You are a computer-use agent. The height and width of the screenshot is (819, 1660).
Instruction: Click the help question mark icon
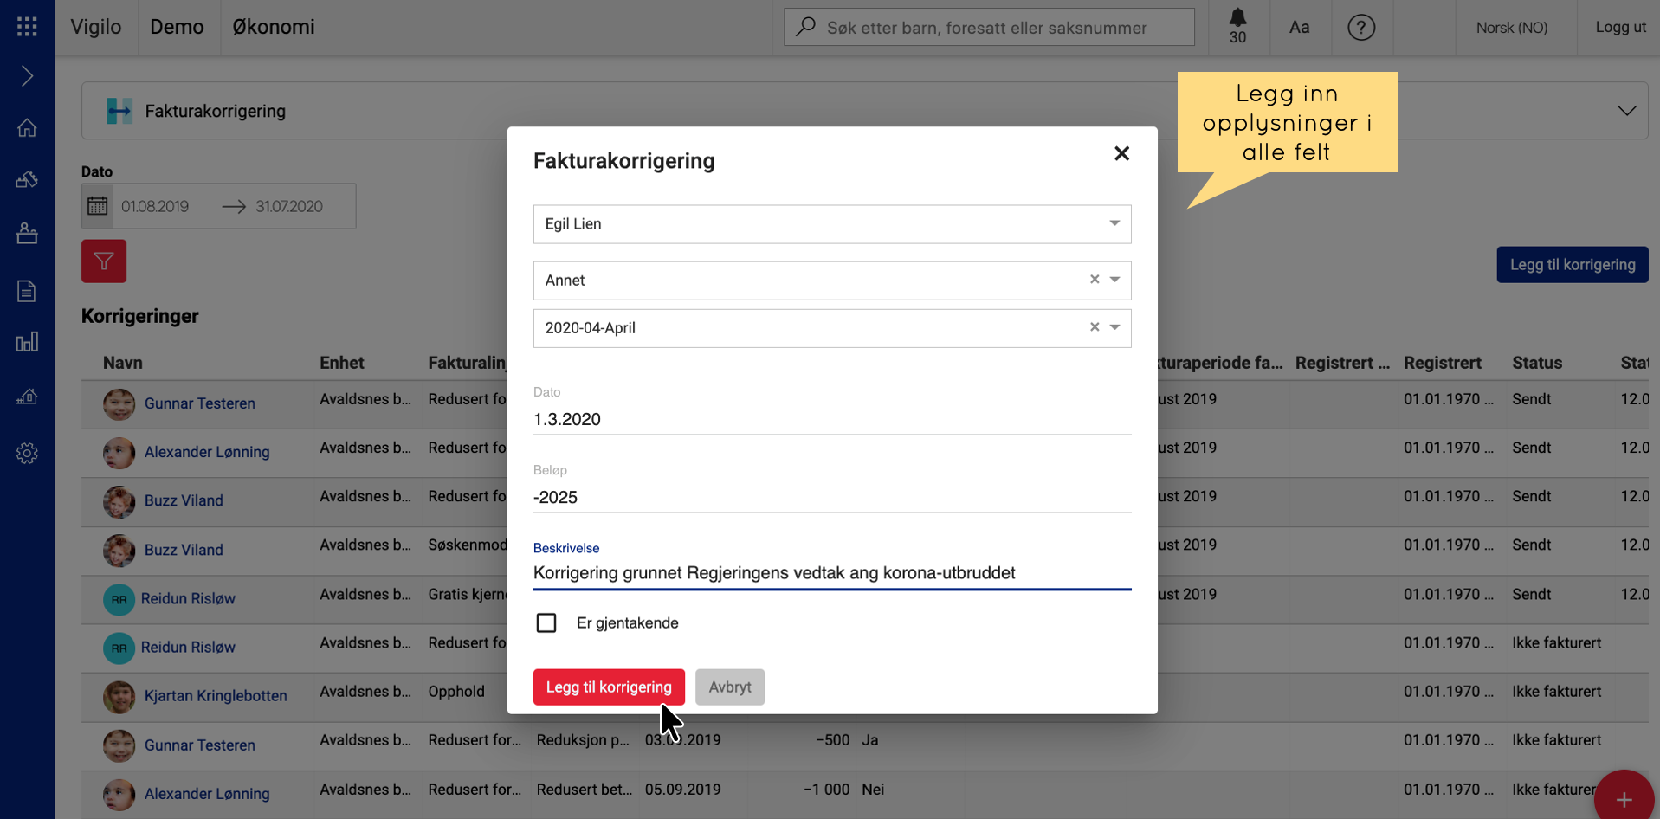[1360, 28]
